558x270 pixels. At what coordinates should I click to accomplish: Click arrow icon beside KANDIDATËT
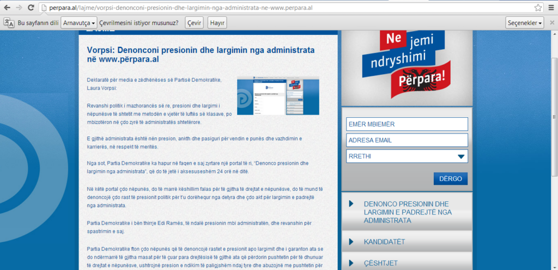pyautogui.click(x=351, y=242)
